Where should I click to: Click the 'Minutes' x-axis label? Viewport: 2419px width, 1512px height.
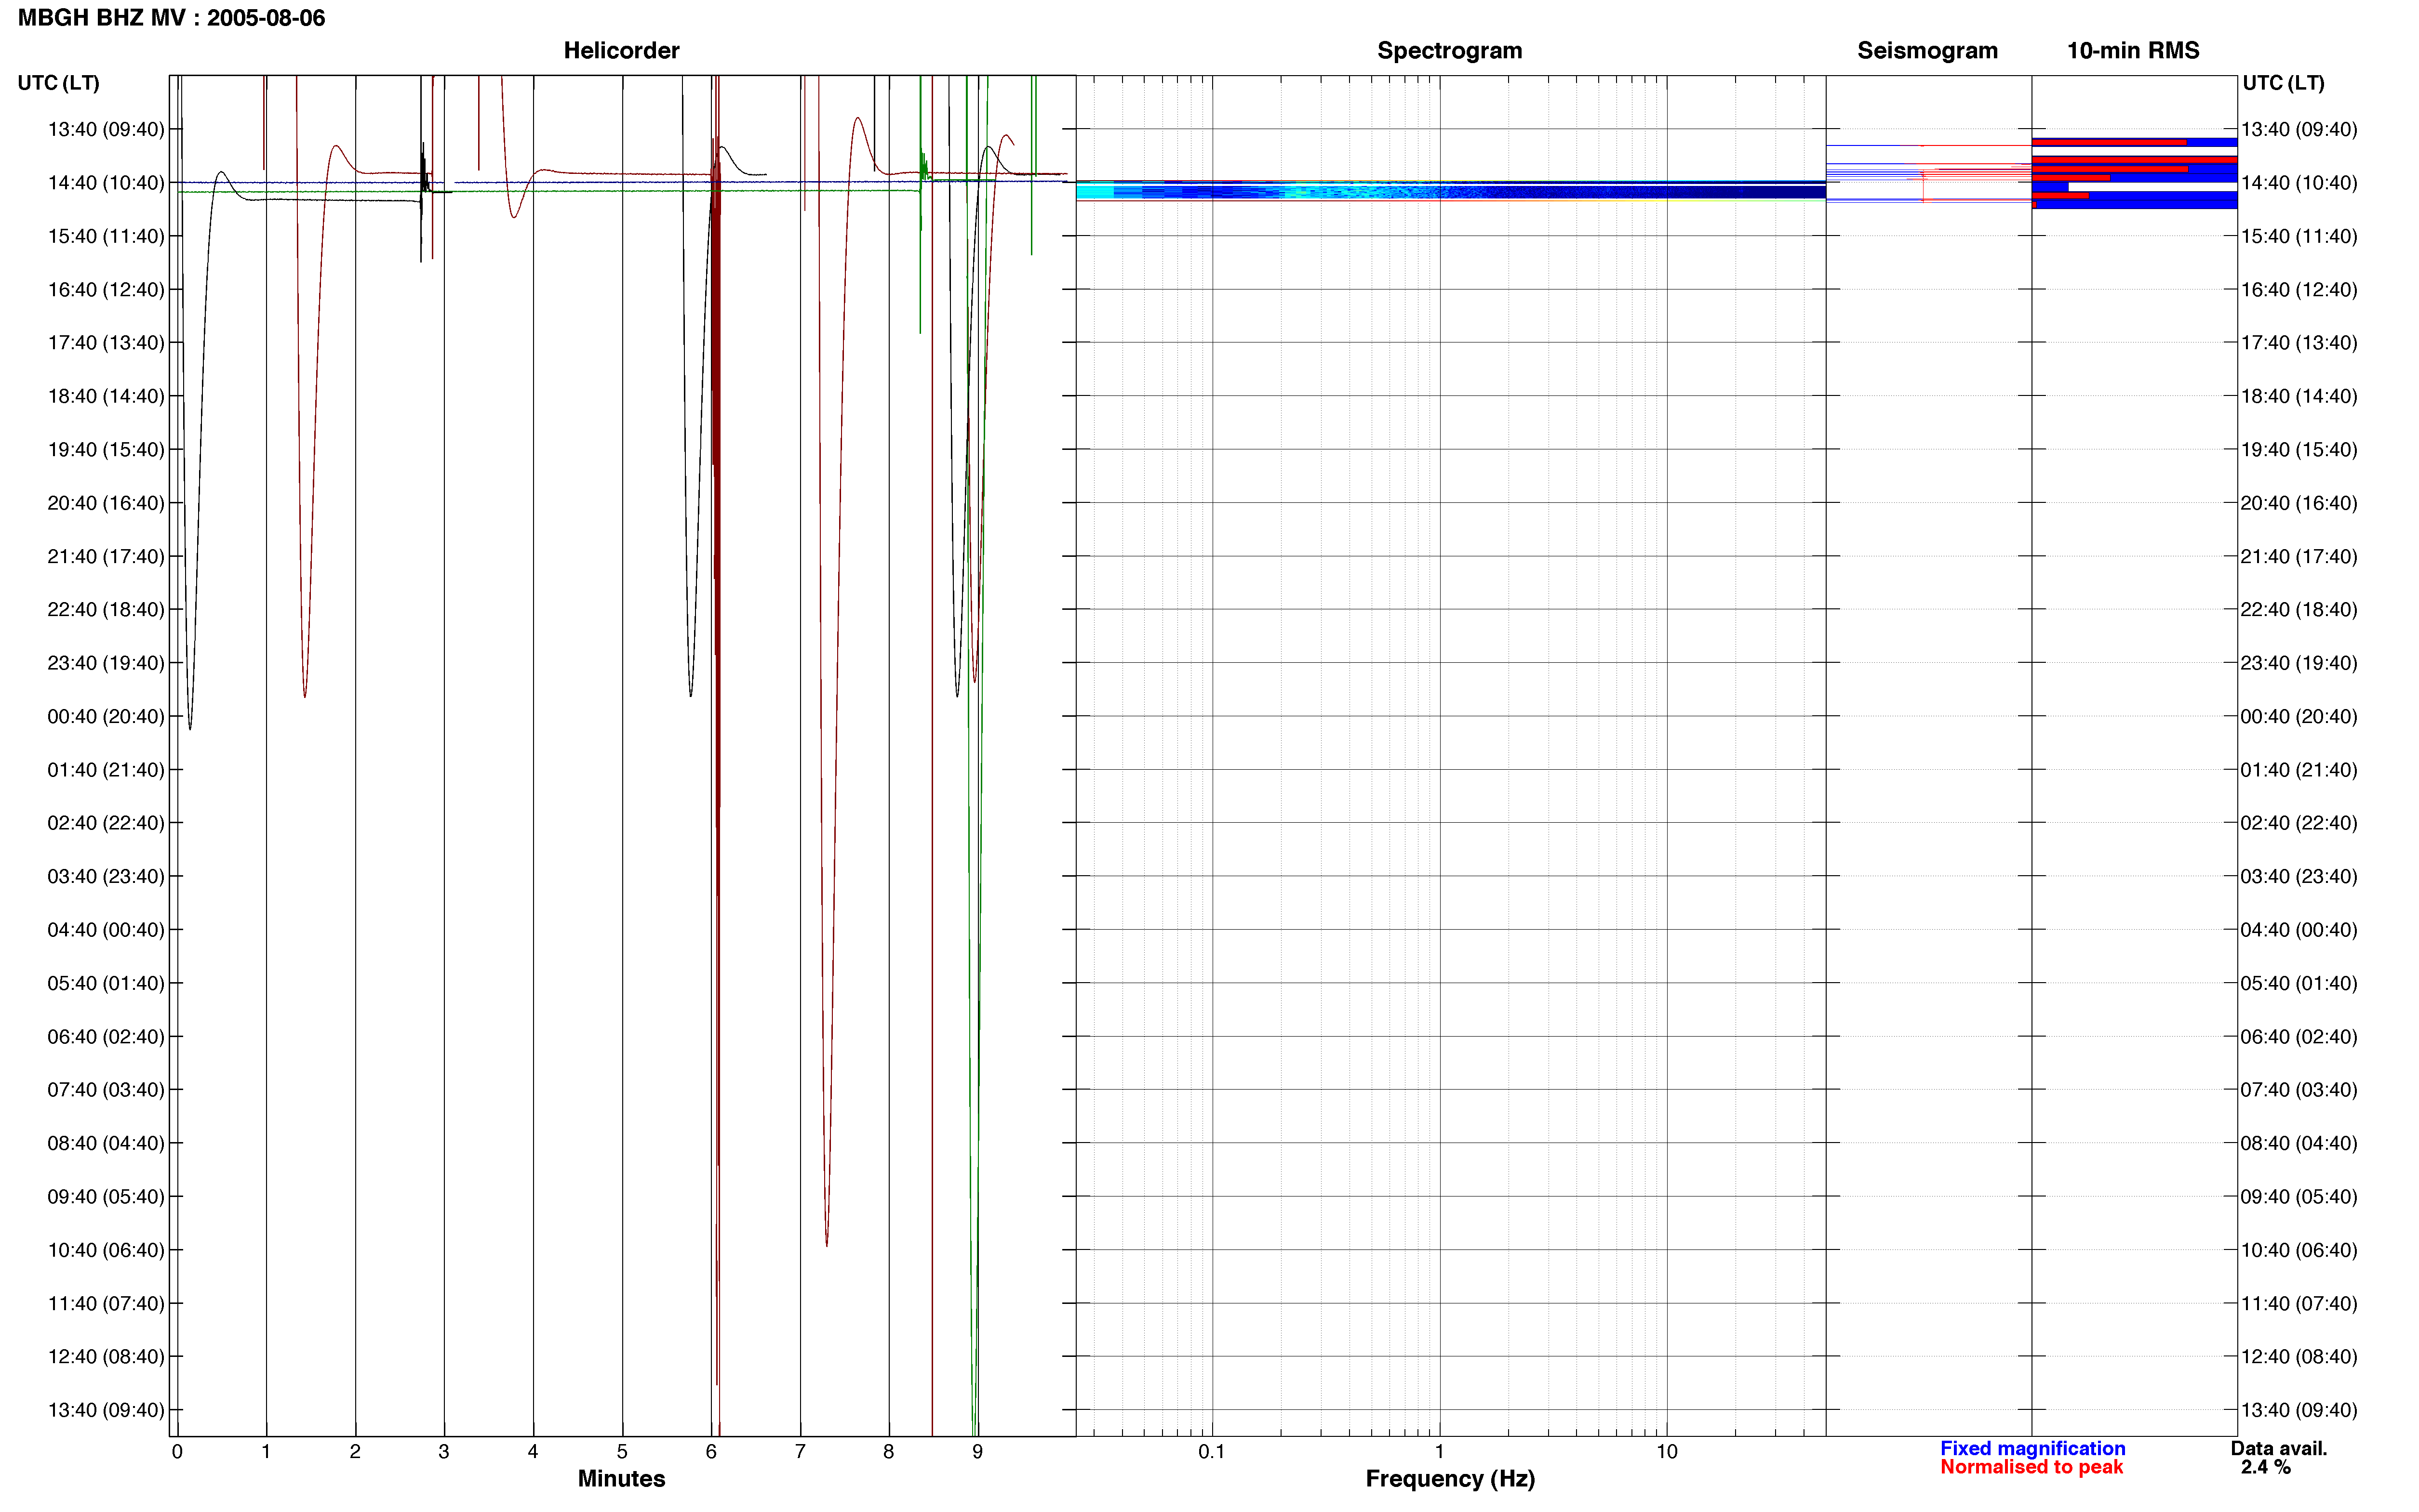(621, 1479)
